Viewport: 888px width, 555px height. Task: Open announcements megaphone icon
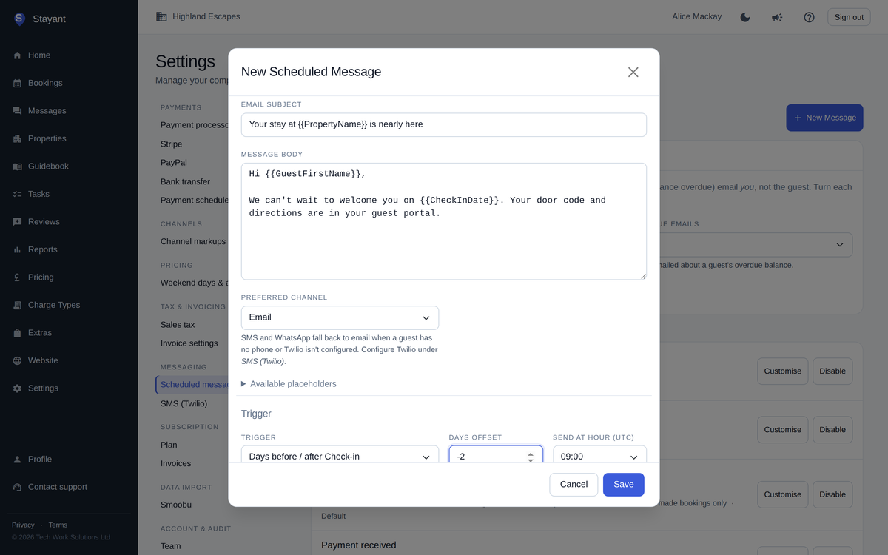tap(777, 17)
